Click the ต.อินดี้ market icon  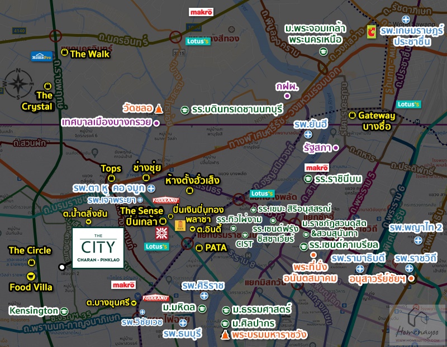[x=193, y=229]
